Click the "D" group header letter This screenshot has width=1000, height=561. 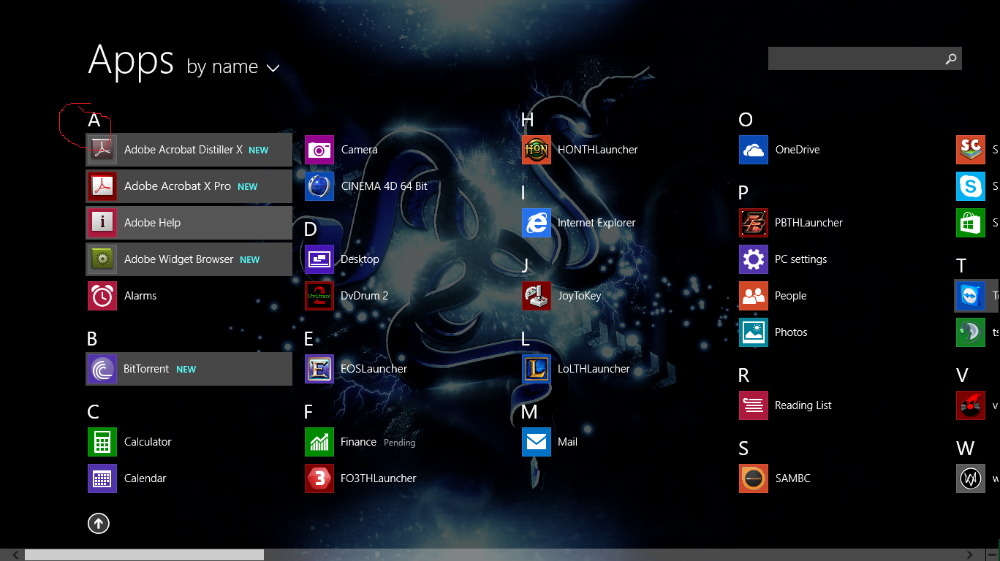point(310,229)
